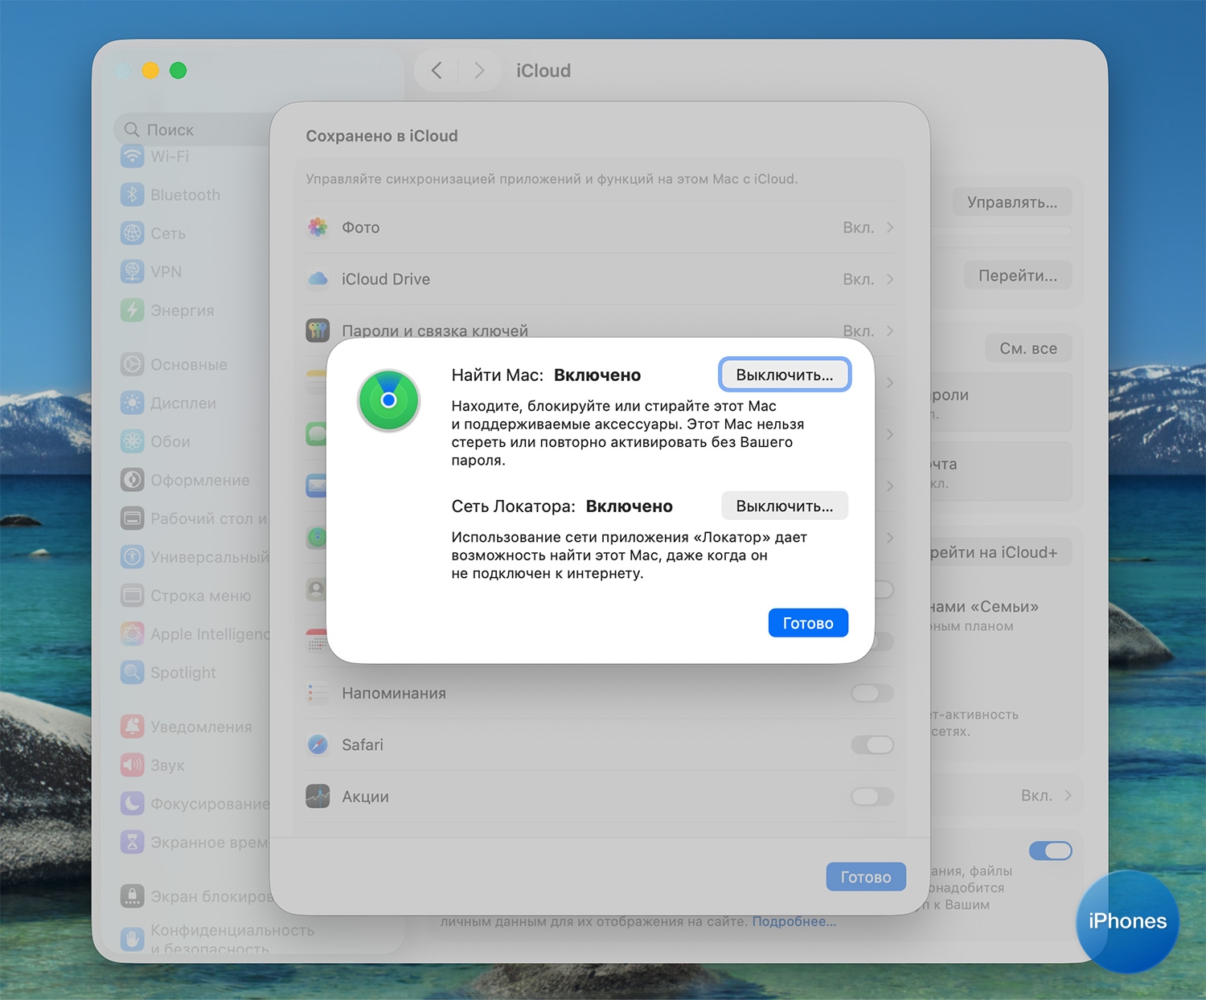This screenshot has height=1000, width=1206.
Task: Click the Safari compass icon
Action: coord(318,745)
